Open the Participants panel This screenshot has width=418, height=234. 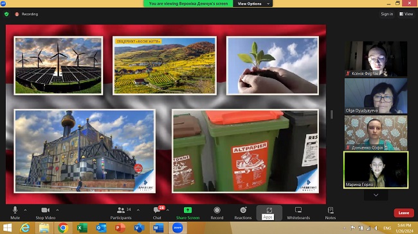tap(121, 213)
